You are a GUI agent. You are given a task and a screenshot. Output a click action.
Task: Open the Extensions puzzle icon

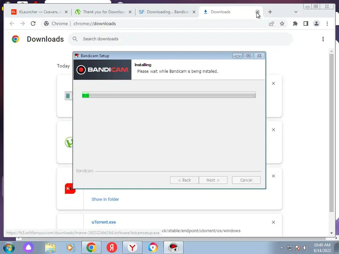point(295,23)
